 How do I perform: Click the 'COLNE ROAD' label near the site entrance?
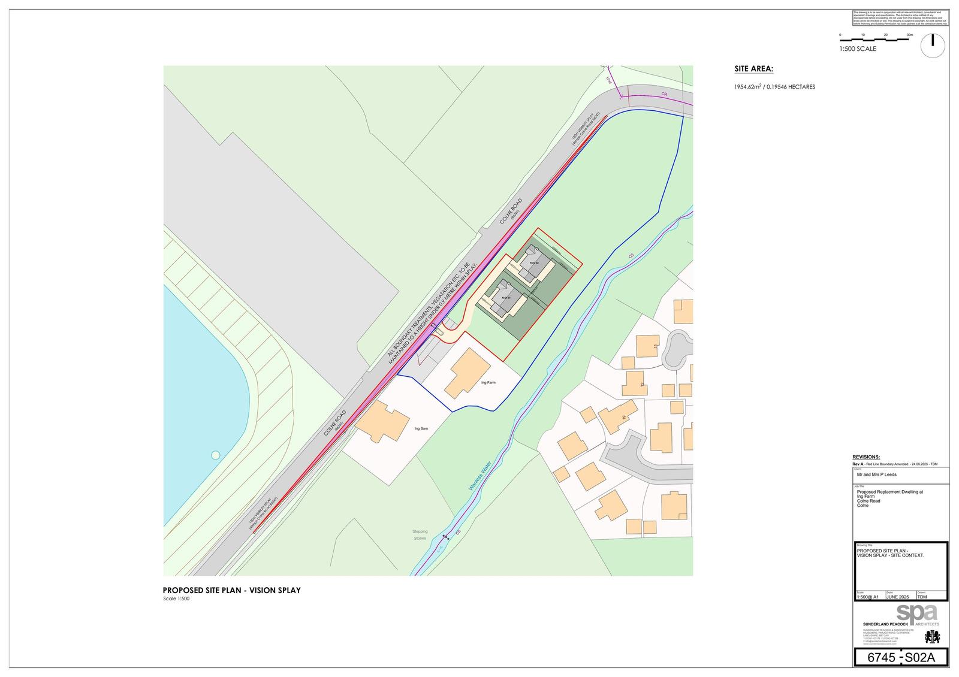511,211
